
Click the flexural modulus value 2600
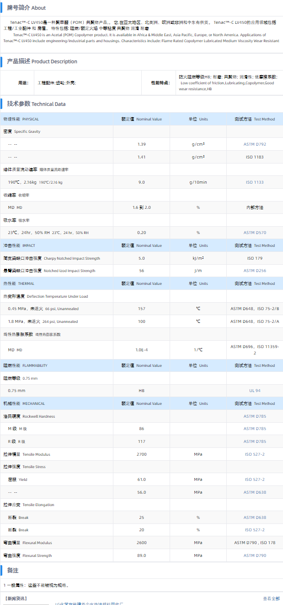(142, 543)
